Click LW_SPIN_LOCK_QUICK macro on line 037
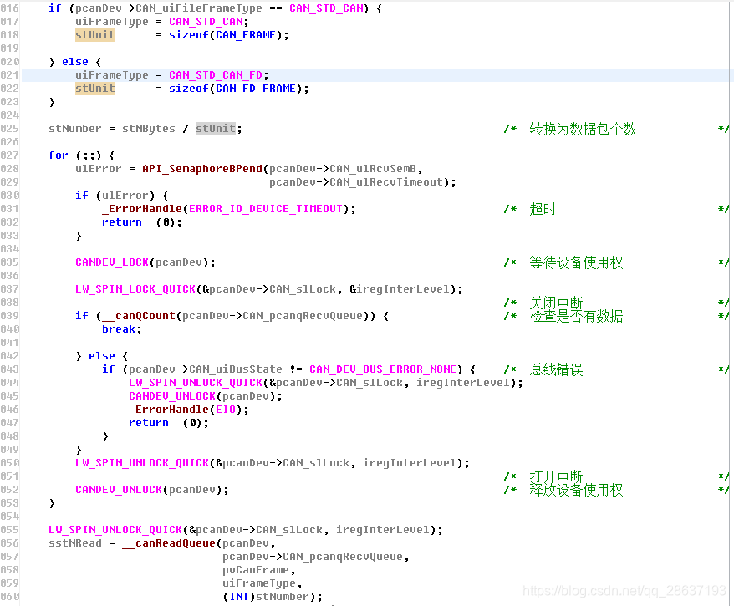Image resolution: width=734 pixels, height=606 pixels. (x=135, y=289)
